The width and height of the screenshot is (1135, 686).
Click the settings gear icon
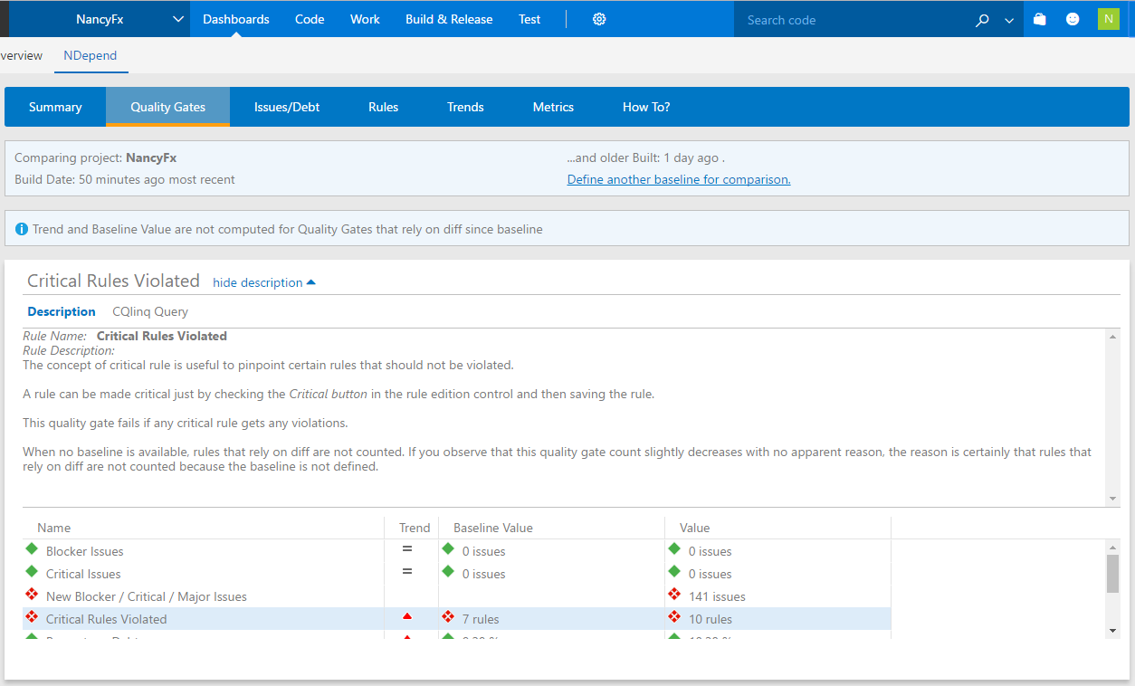[599, 18]
